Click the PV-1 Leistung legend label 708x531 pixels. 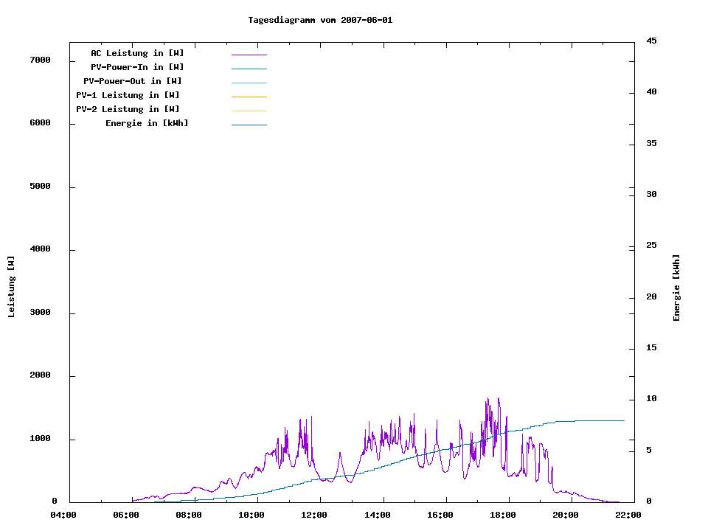click(128, 95)
